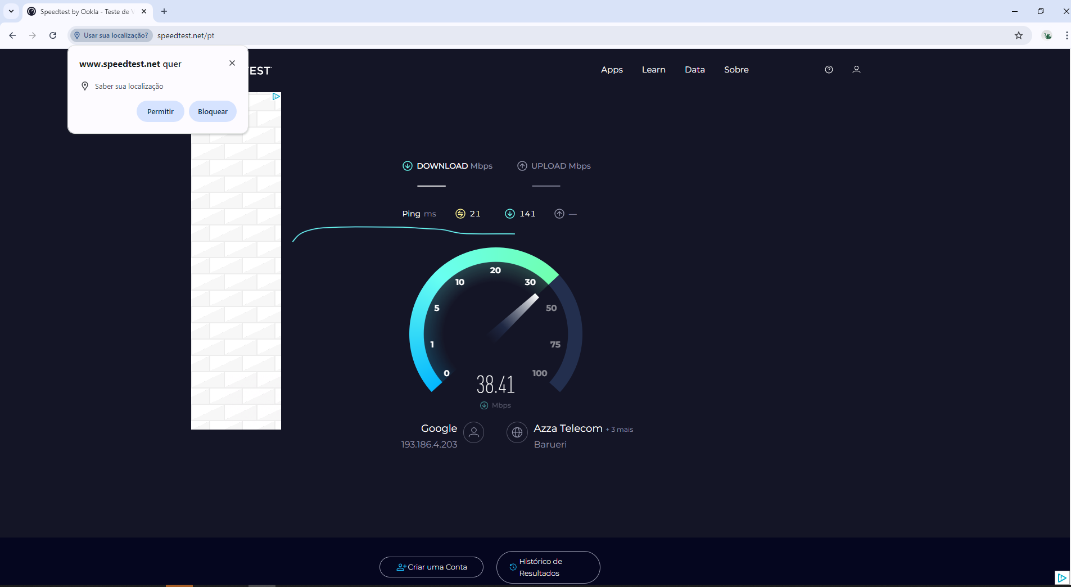Click the browser forward arrow
Image resolution: width=1071 pixels, height=587 pixels.
click(x=33, y=35)
